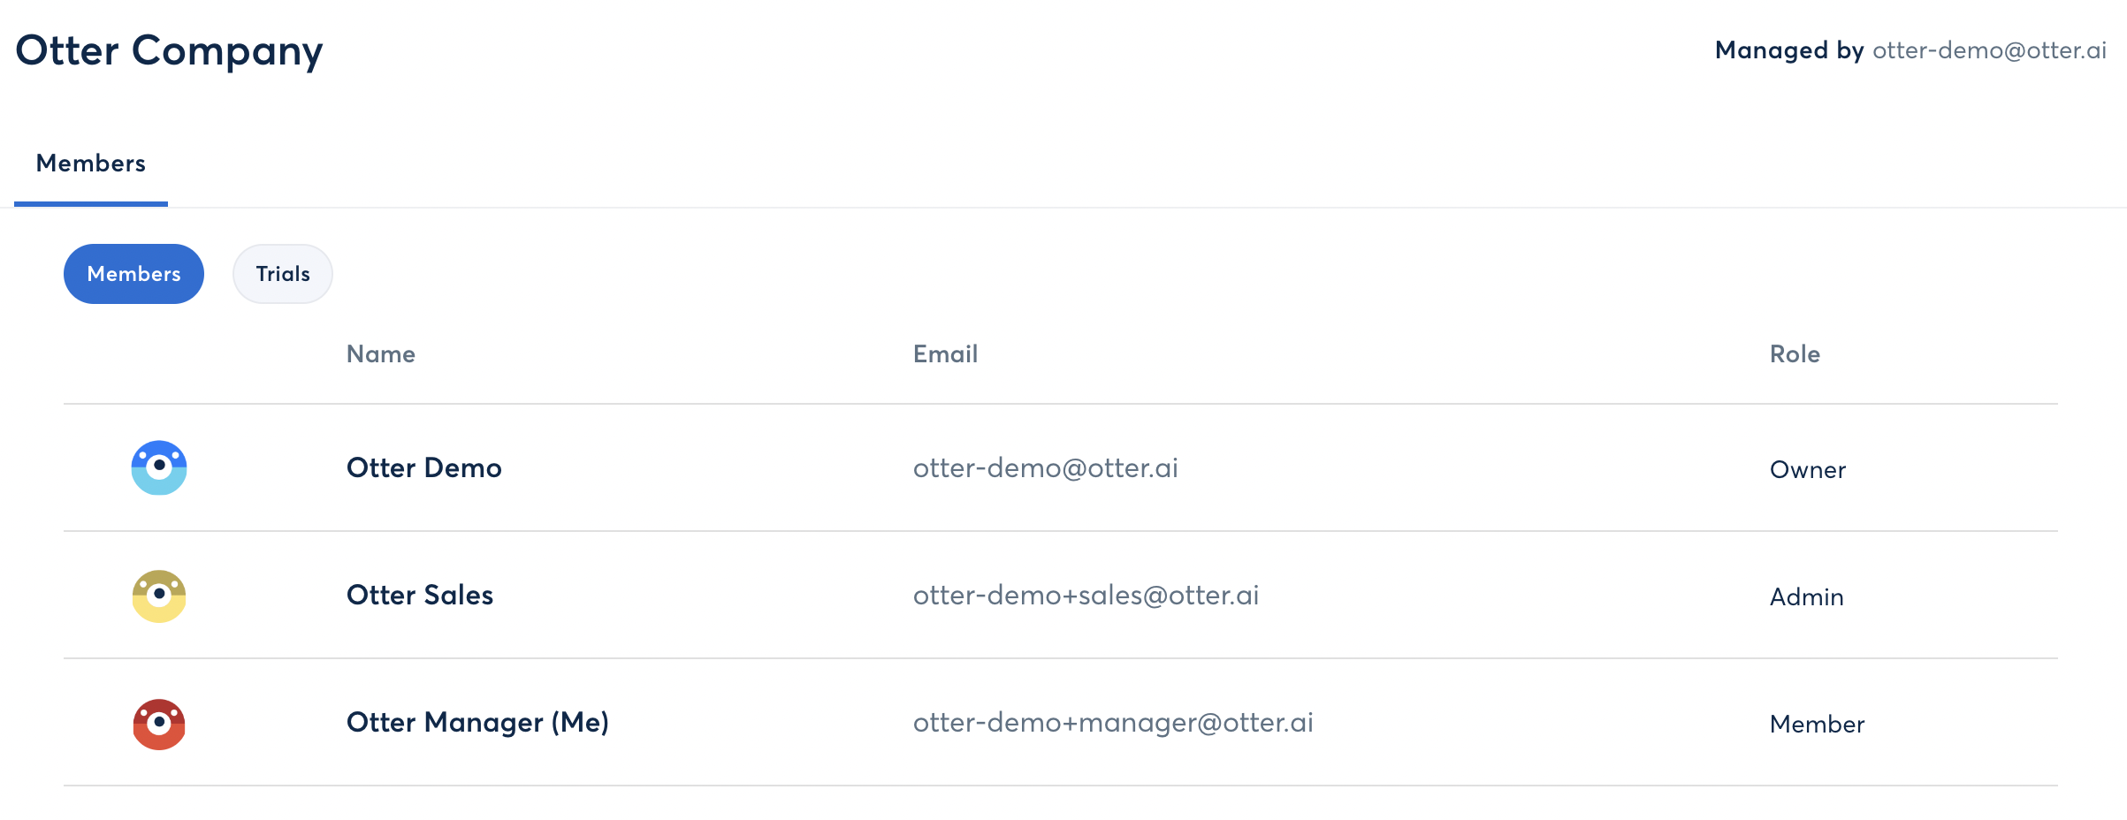Image resolution: width=2127 pixels, height=820 pixels.
Task: Click Otter Demo's blue avatar icon
Action: click(159, 467)
